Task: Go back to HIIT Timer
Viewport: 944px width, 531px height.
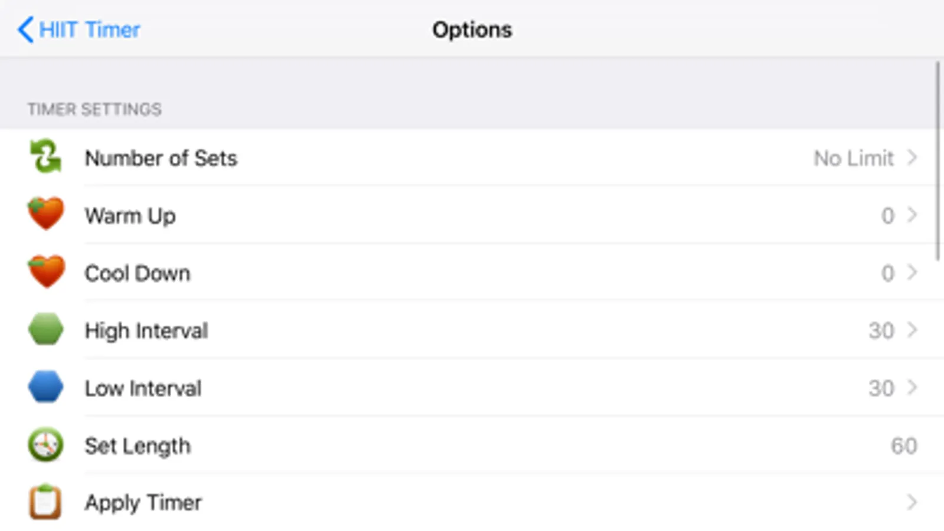Action: 89,29
